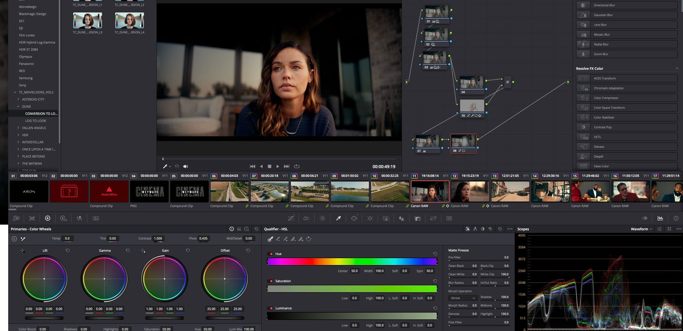Screen dimensions: 683x331
Task: Open the Tracker palette icon
Action: click(x=370, y=218)
